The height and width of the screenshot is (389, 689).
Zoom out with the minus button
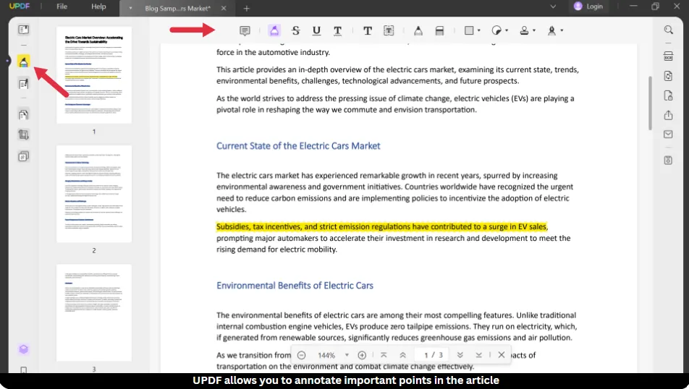(x=301, y=355)
